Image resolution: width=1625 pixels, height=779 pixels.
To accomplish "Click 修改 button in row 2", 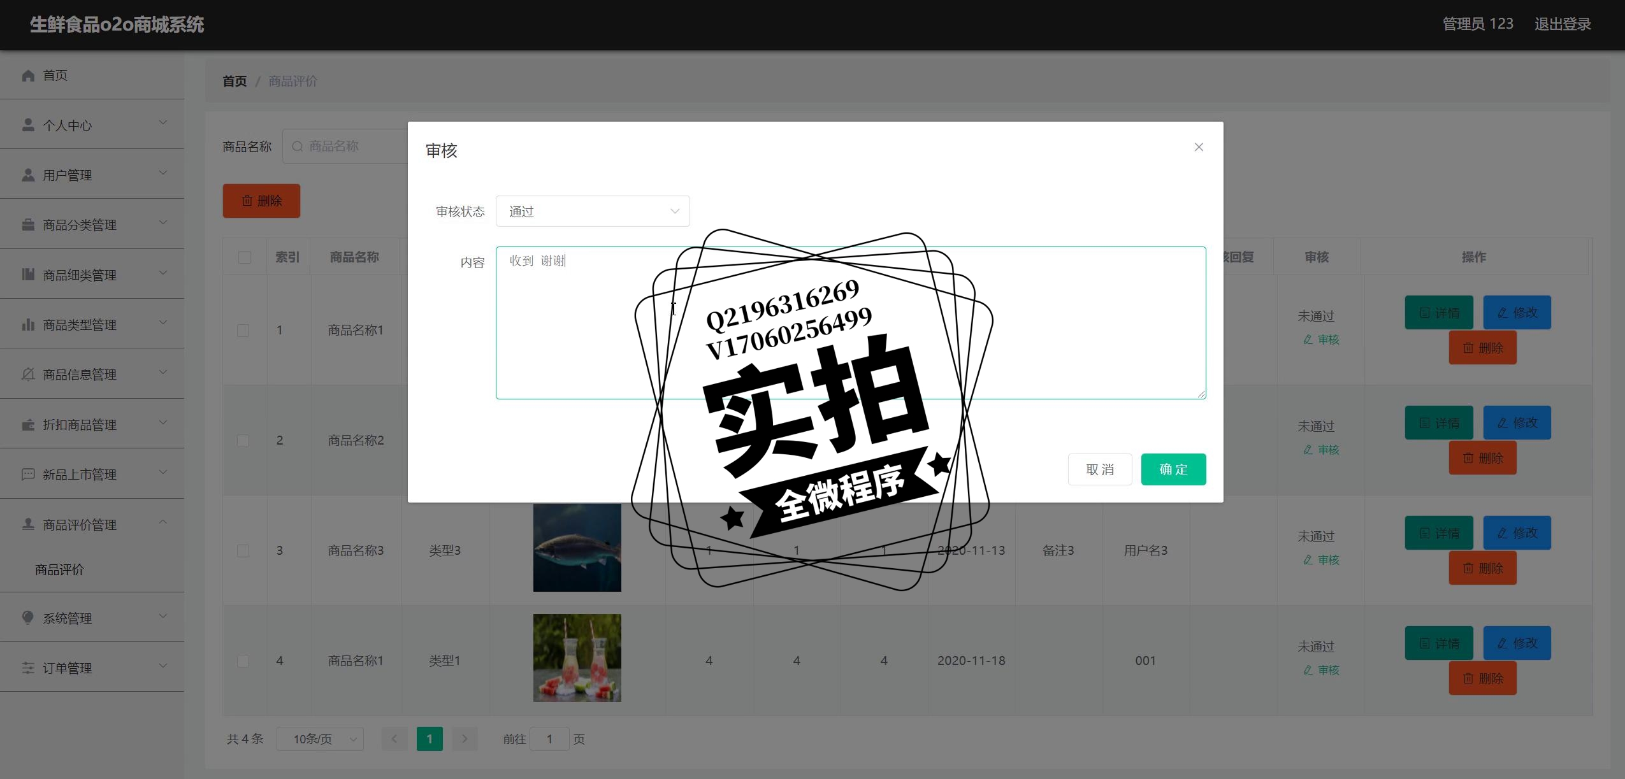I will (1517, 423).
